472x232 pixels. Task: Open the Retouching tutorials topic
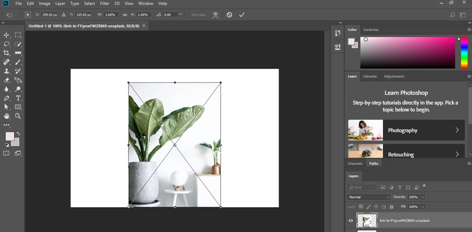point(406,151)
